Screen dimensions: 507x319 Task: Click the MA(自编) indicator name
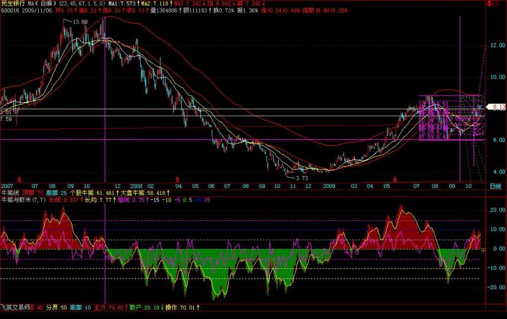coord(42,4)
